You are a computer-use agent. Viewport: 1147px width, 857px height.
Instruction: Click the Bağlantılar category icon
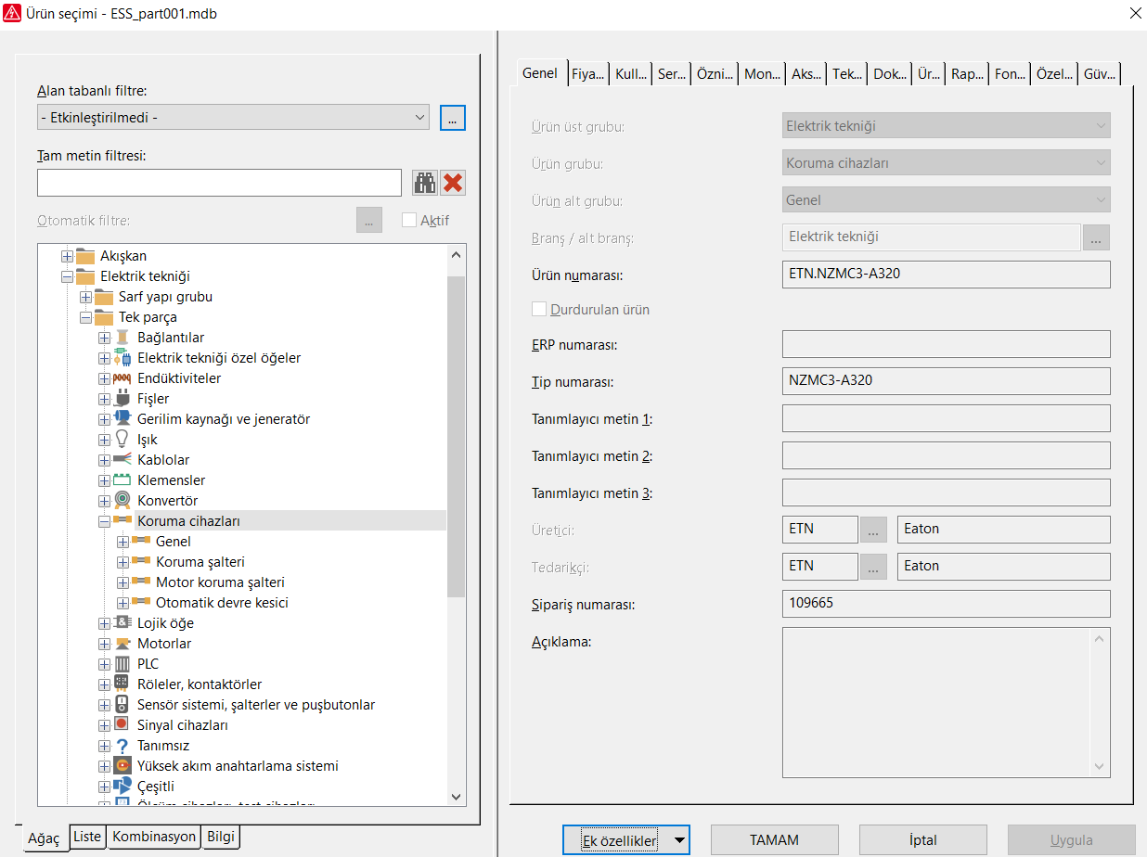[122, 338]
